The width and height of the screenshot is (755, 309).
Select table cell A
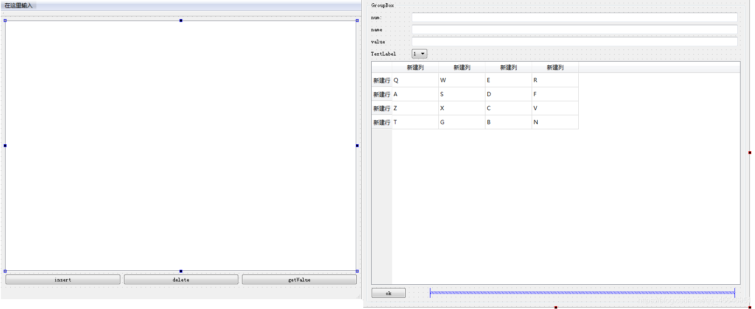point(415,94)
